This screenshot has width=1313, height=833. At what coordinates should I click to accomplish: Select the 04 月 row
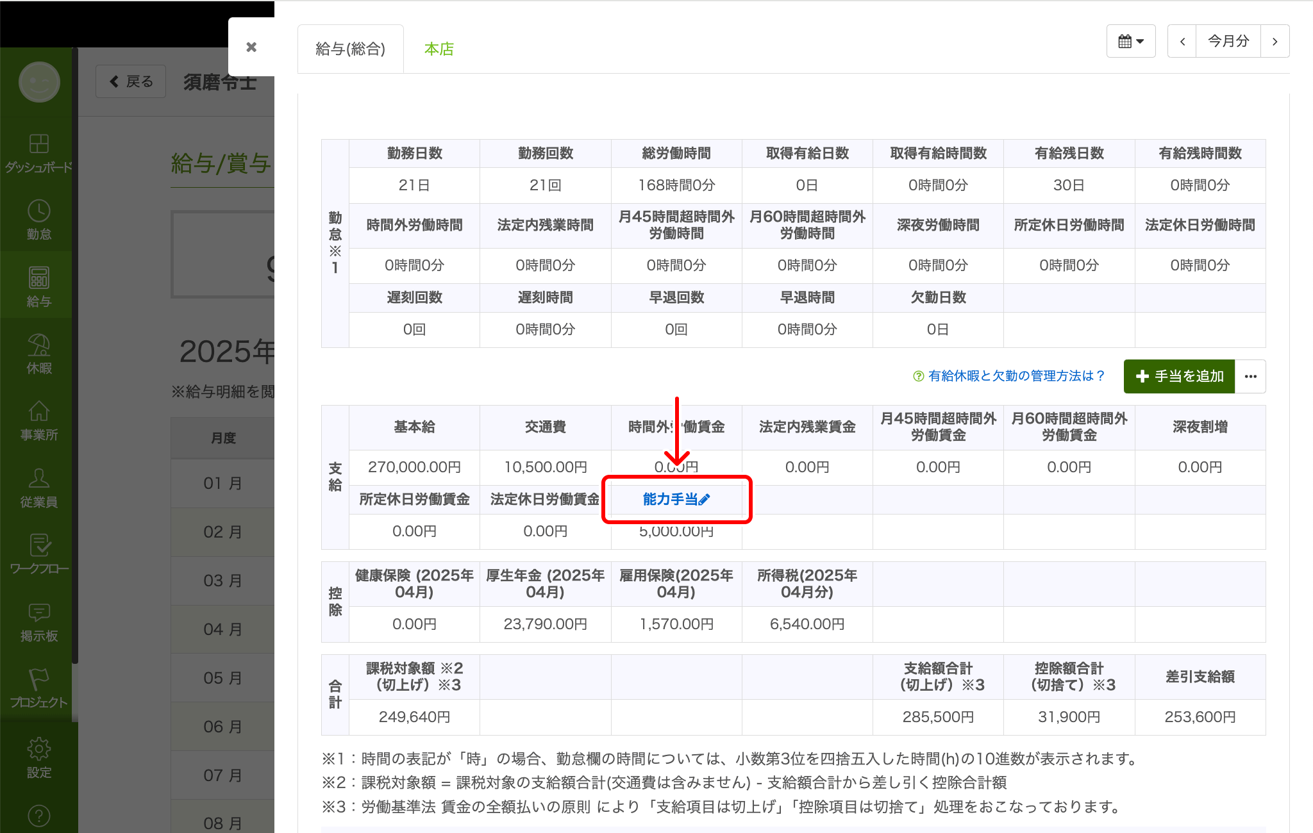point(222,629)
